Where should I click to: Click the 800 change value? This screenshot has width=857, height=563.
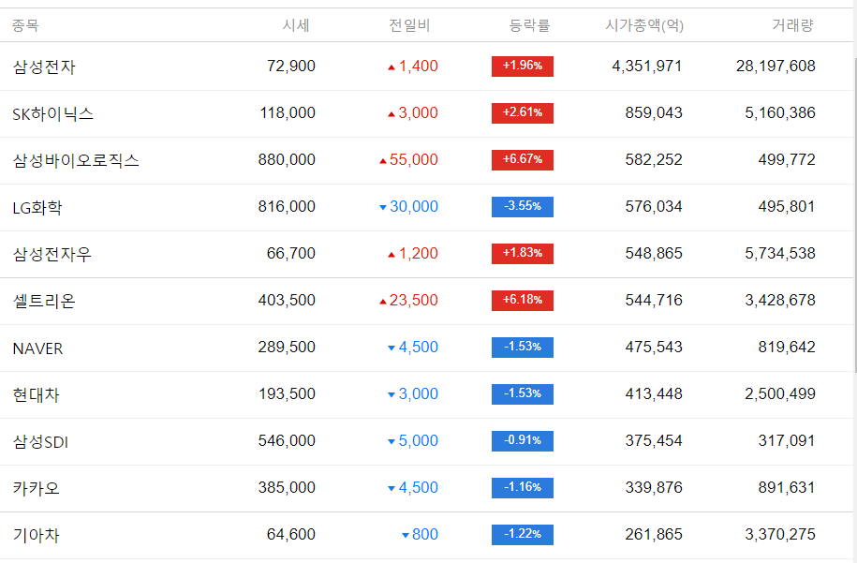coord(425,535)
